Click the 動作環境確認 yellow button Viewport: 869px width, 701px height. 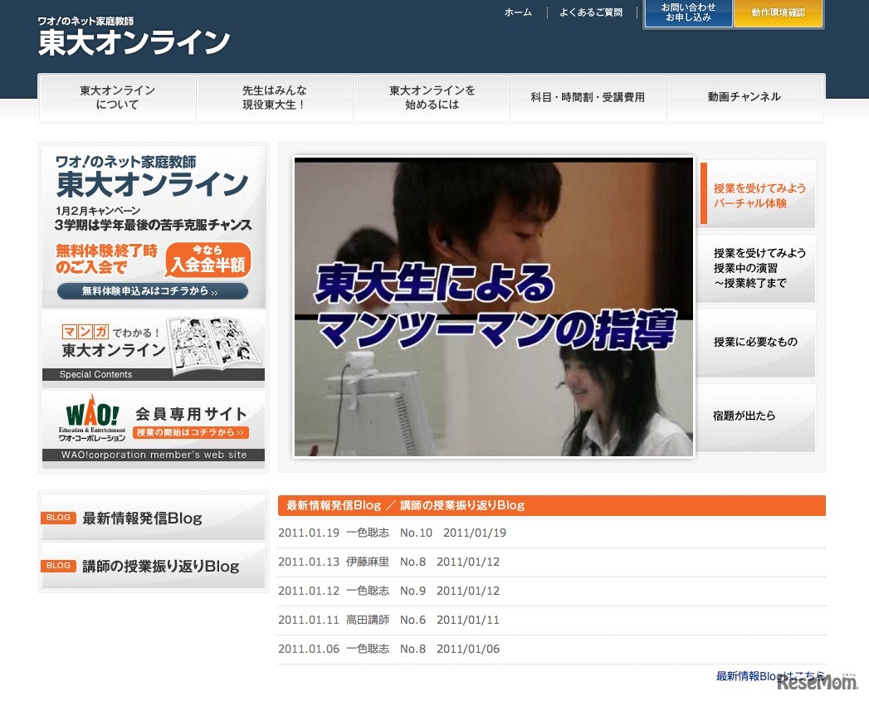click(x=778, y=13)
